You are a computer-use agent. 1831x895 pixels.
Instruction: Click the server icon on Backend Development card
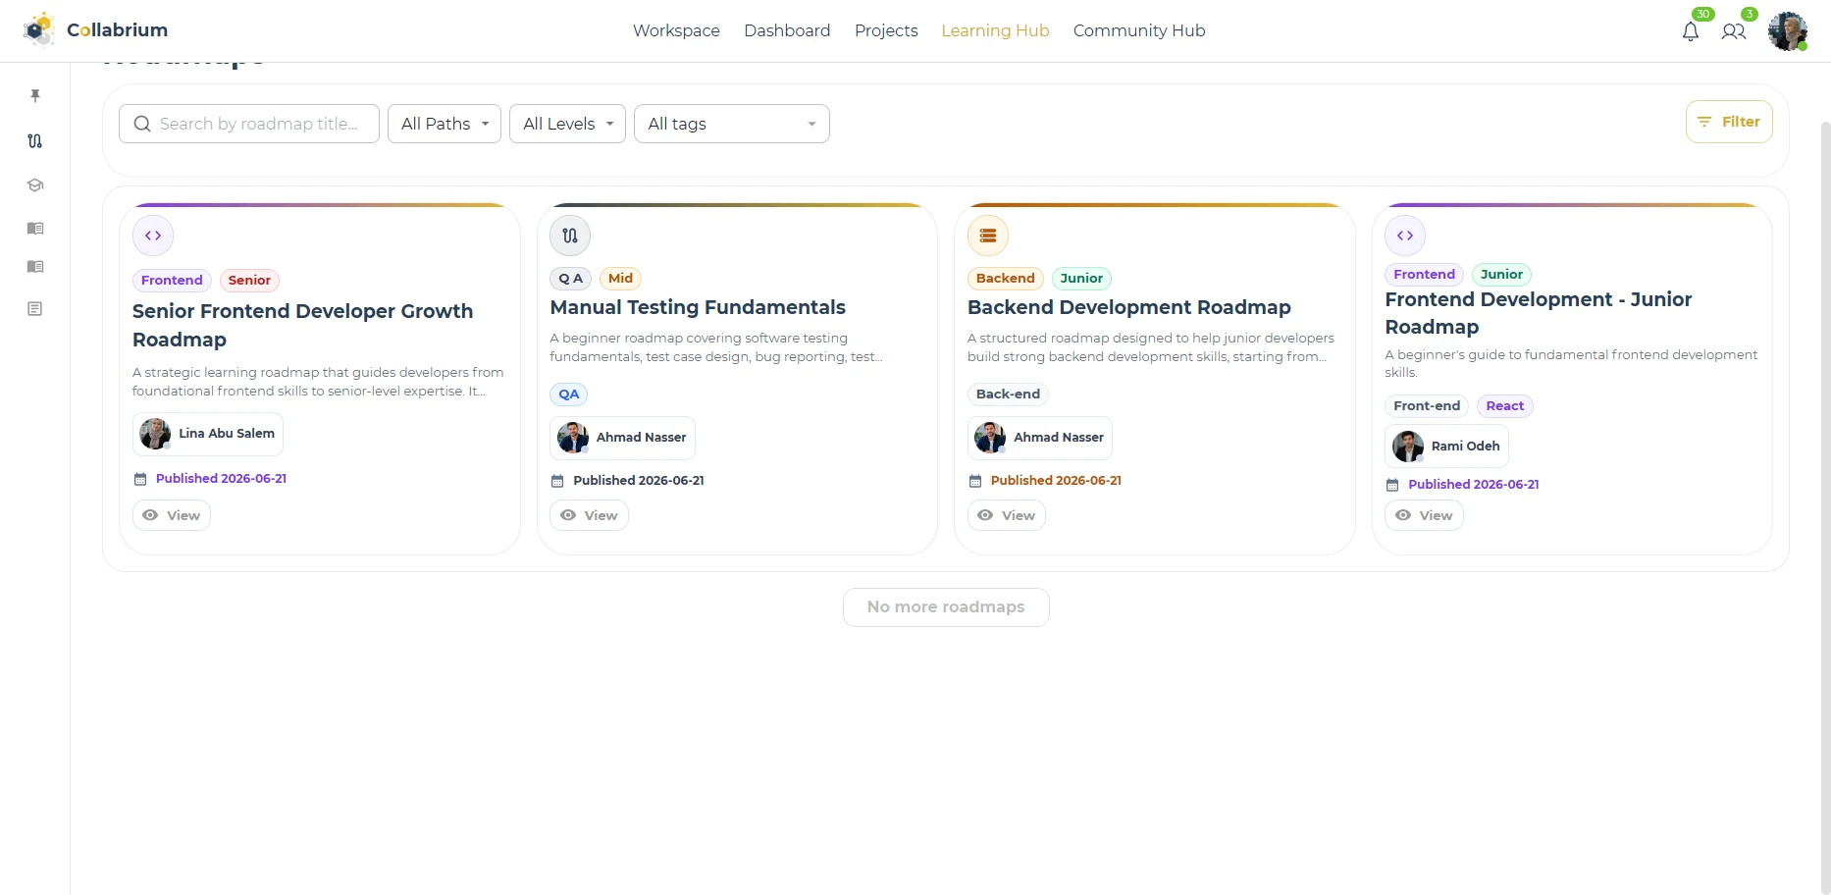click(x=988, y=236)
